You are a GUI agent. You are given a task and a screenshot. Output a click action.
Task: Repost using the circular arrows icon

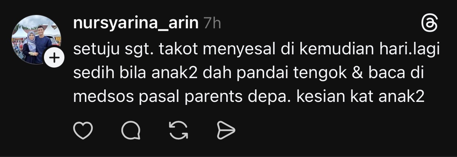click(x=179, y=131)
